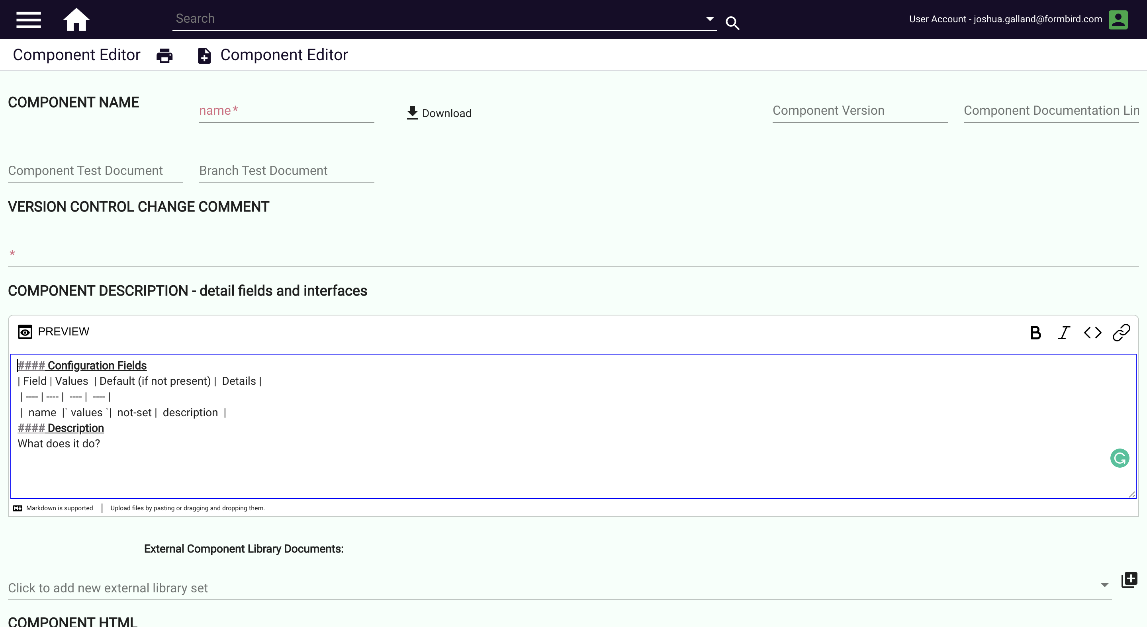Toggle the markdown PREVIEW mode
The width and height of the screenshot is (1147, 627).
(53, 332)
